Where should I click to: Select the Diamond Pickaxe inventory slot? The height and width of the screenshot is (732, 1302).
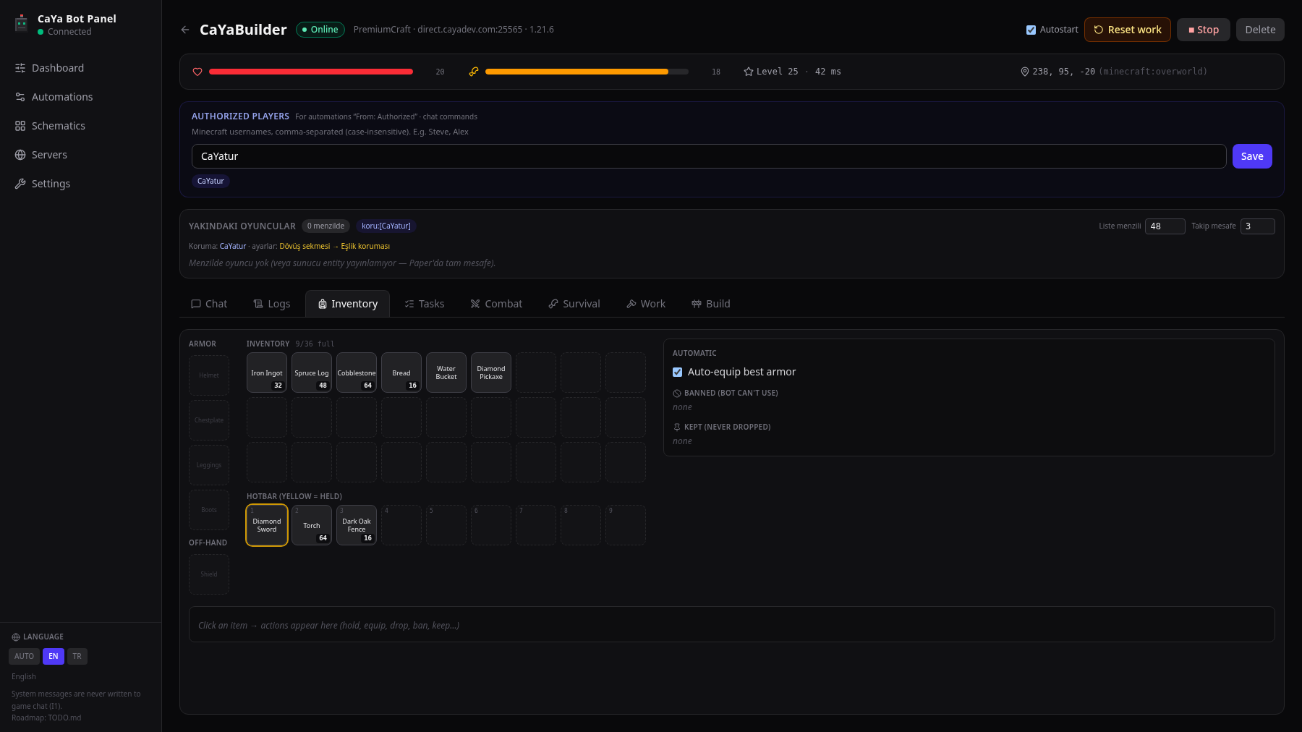pos(491,373)
